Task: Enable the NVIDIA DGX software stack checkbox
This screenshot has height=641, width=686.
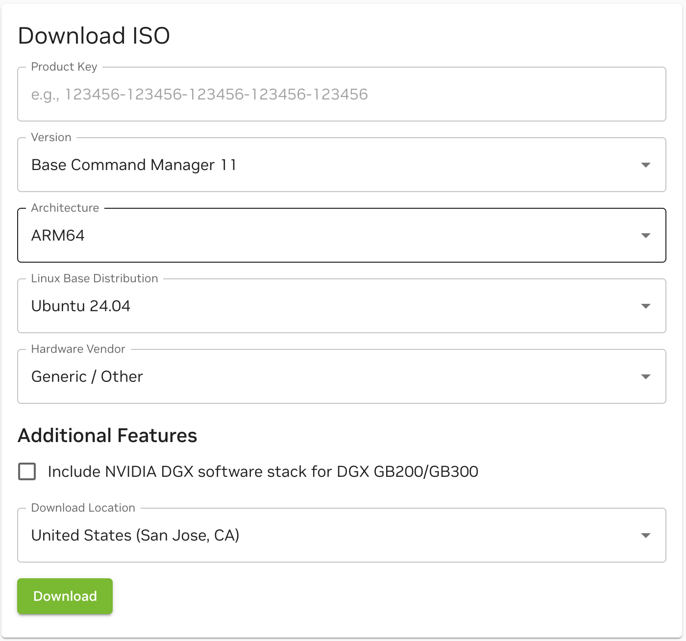Action: (27, 471)
